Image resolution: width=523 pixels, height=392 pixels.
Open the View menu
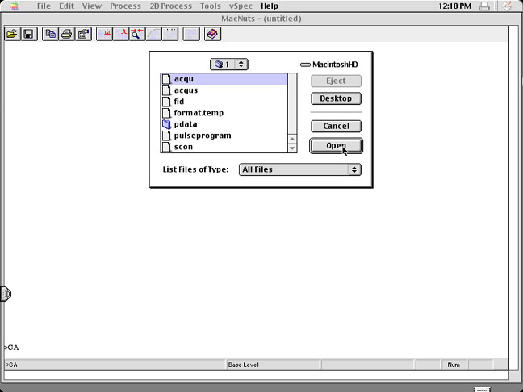[92, 6]
